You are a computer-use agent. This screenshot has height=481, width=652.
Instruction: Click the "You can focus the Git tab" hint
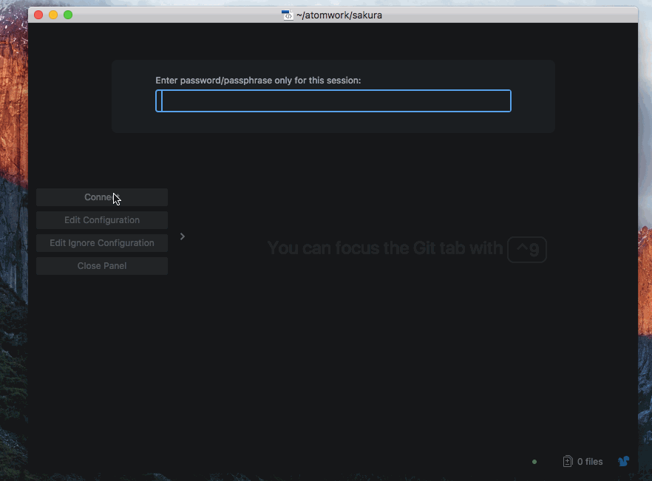(384, 248)
